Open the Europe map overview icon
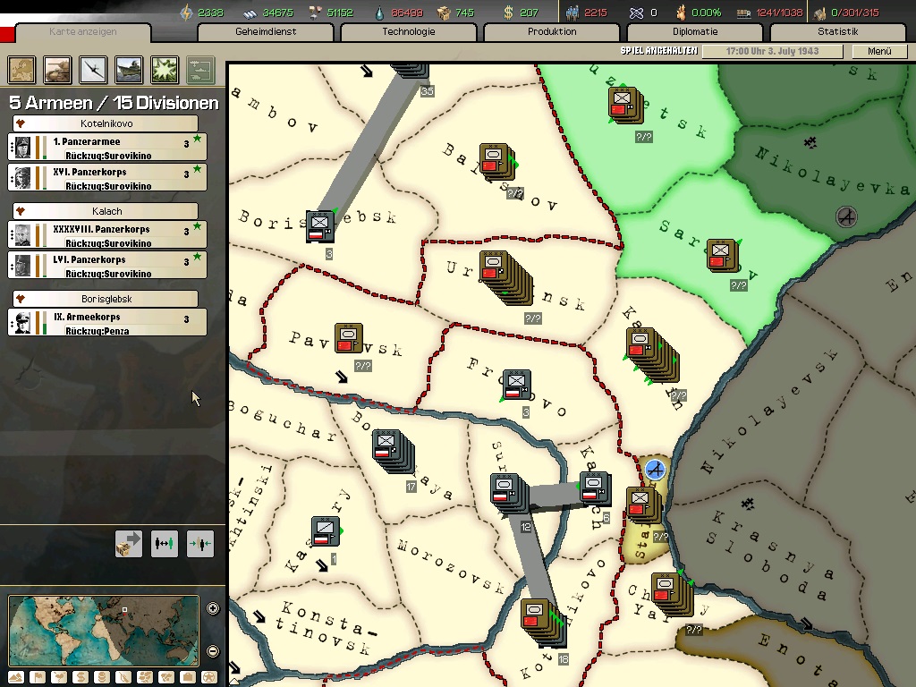916x687 pixels. tap(22, 70)
